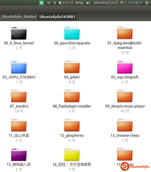Image resolution: width=151 pixels, height=172 pixels.
Task: Open the 11_金山快盘 folder icon
Action: click(19, 125)
